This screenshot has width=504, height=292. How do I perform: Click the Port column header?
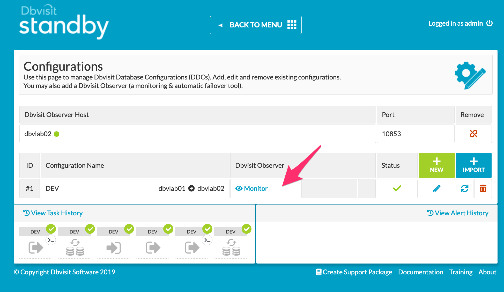416,115
